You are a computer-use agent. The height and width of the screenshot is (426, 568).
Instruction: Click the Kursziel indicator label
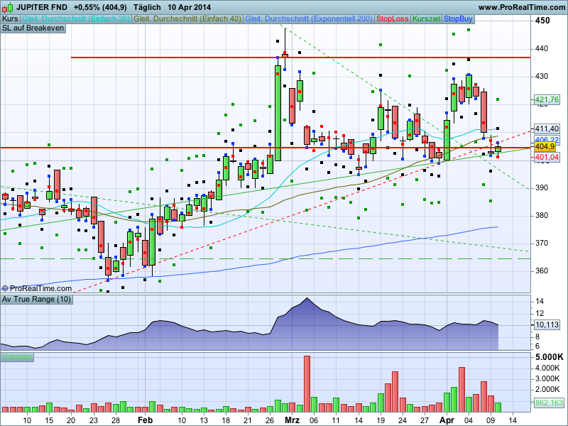point(427,18)
